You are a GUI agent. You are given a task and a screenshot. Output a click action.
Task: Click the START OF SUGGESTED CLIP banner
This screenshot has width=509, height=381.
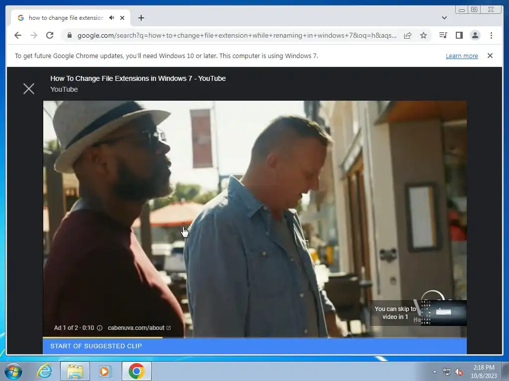click(255, 346)
